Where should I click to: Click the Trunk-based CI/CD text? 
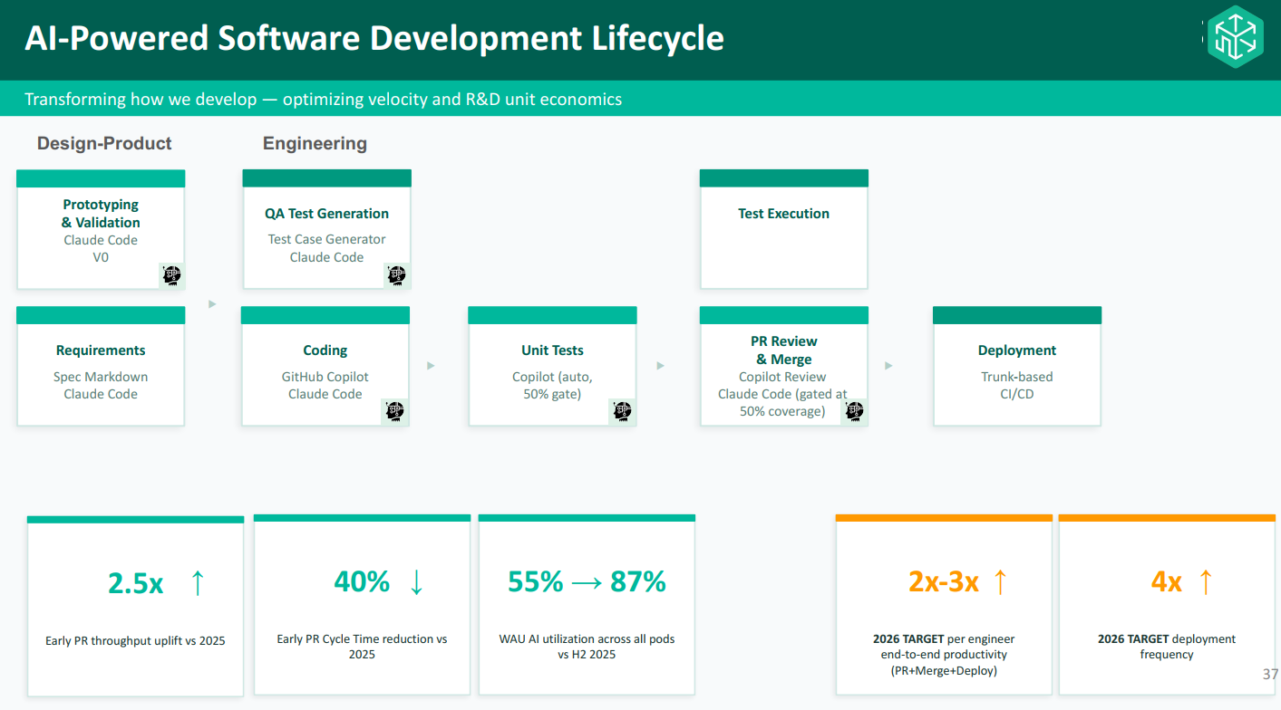(1017, 386)
